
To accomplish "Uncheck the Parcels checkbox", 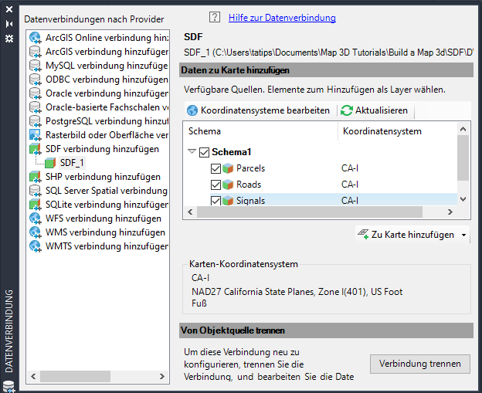I will point(216,168).
